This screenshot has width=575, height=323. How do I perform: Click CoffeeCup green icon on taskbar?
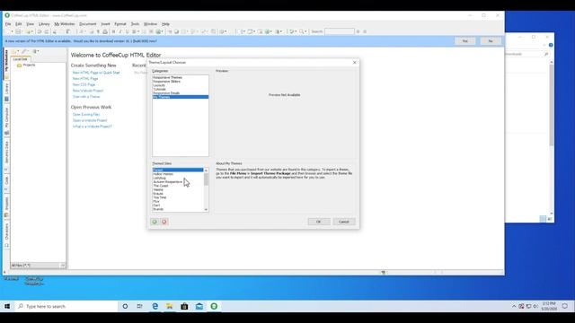click(x=214, y=306)
